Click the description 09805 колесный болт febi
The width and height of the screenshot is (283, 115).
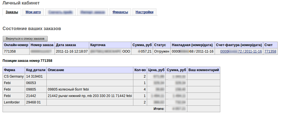[68, 89]
